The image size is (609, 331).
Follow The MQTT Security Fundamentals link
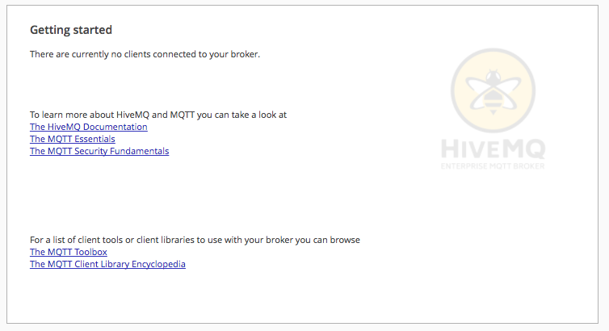click(99, 151)
